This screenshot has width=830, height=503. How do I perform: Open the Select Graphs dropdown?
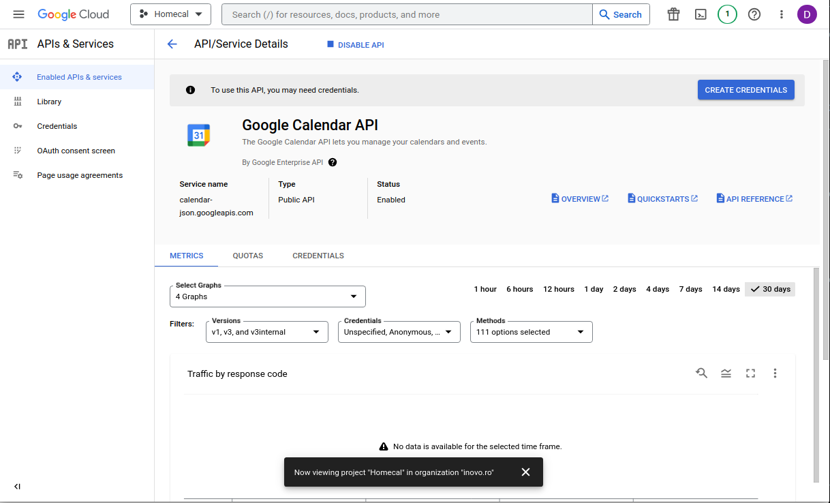[267, 296]
